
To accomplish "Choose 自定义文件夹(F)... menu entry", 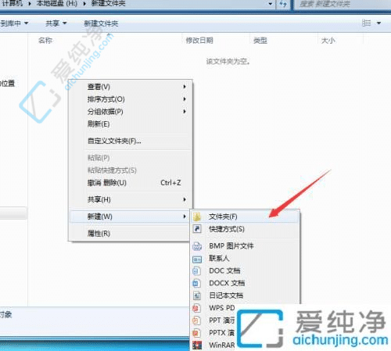I will pos(131,141).
